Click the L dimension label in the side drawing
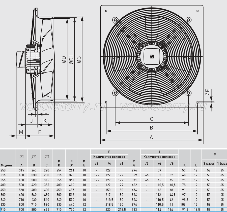The height and width of the screenshot is (212, 227). tap(46, 112)
